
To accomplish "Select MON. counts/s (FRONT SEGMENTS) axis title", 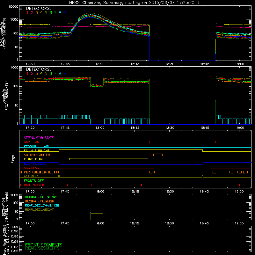I will pos(3,33).
